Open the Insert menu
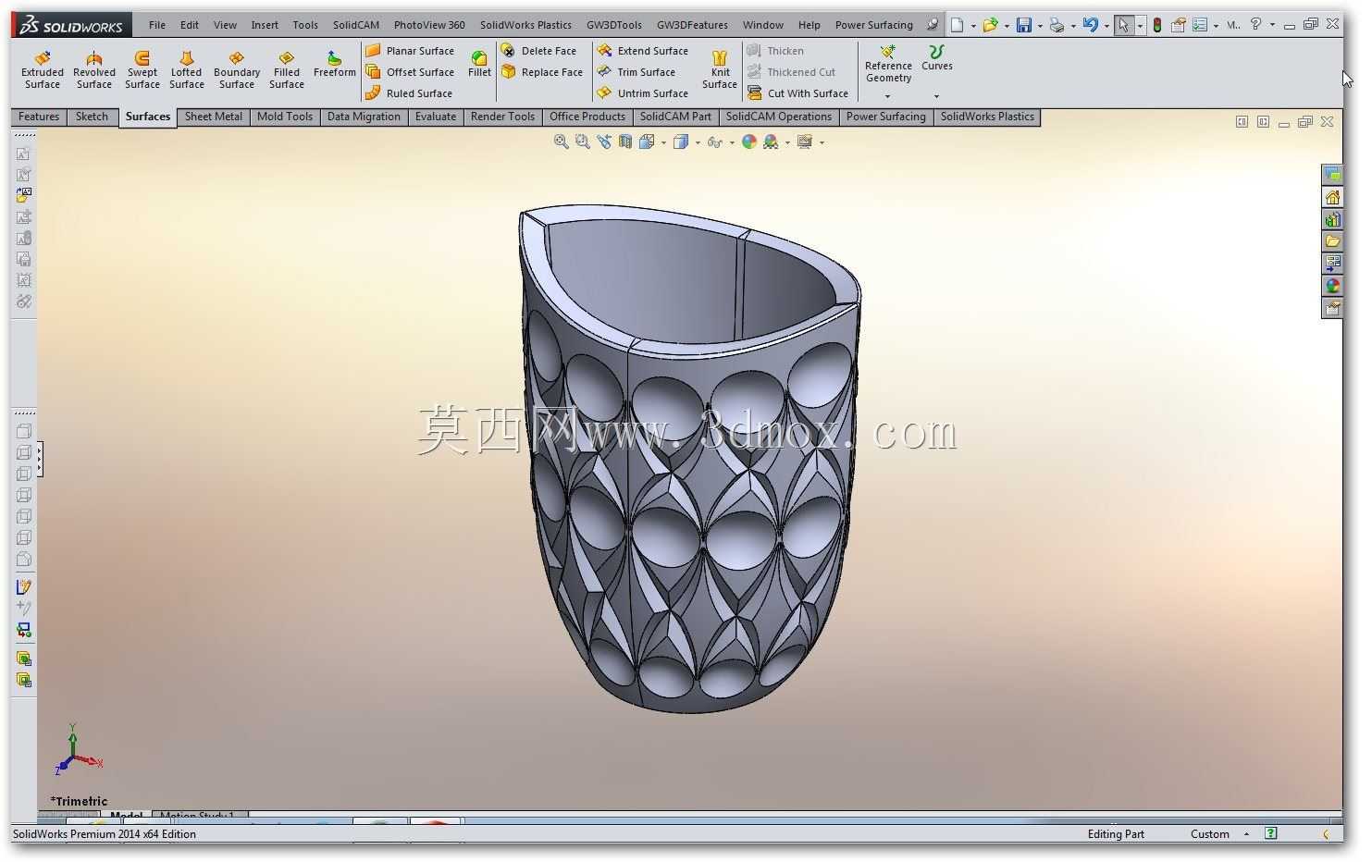1372x862 pixels. [x=265, y=25]
